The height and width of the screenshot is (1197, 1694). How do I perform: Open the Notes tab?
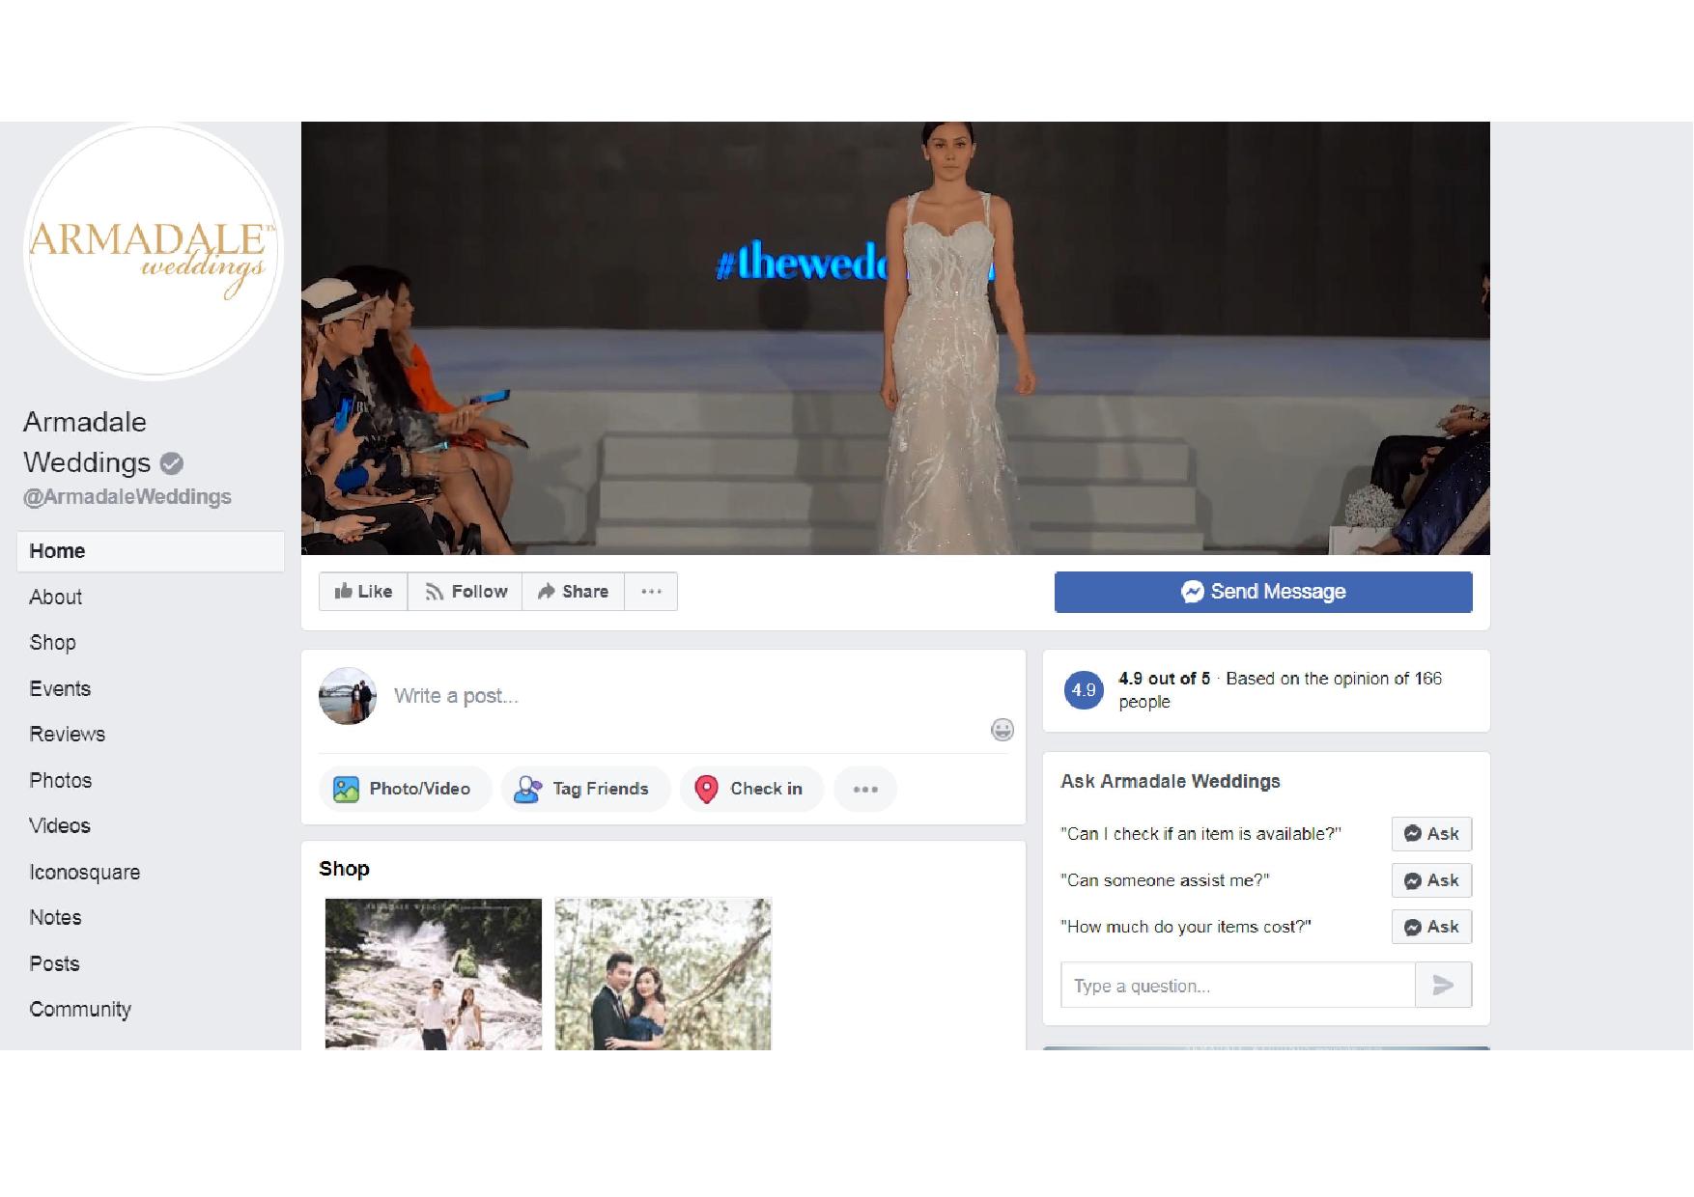[x=55, y=918]
